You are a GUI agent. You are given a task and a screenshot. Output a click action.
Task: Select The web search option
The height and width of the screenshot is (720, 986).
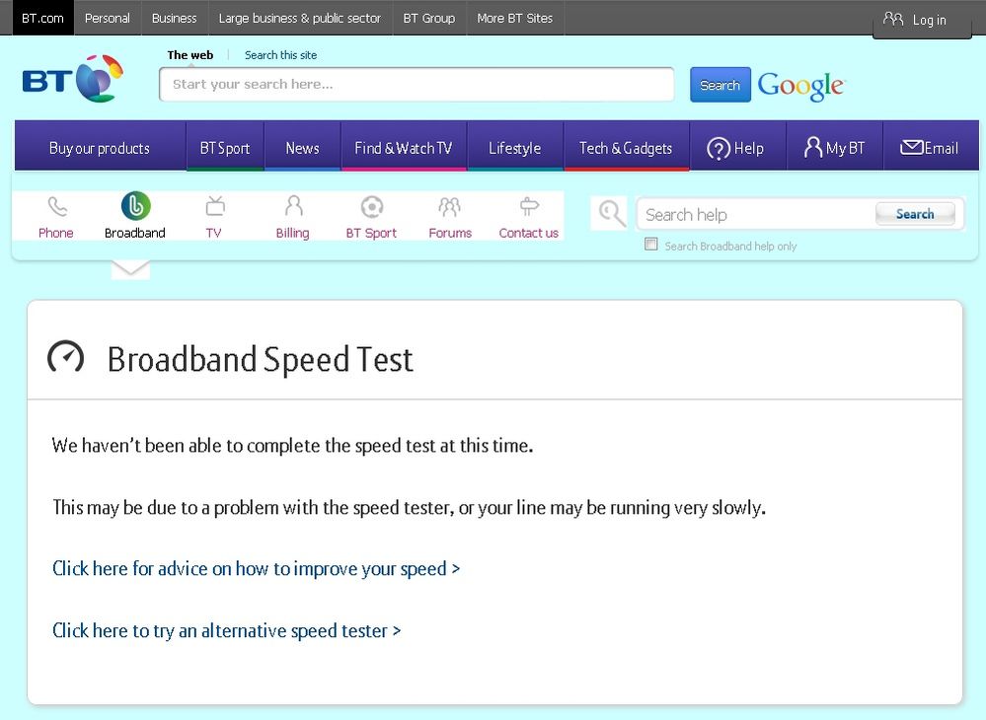coord(190,55)
